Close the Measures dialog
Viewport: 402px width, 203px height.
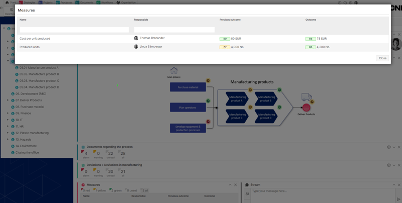pos(382,58)
